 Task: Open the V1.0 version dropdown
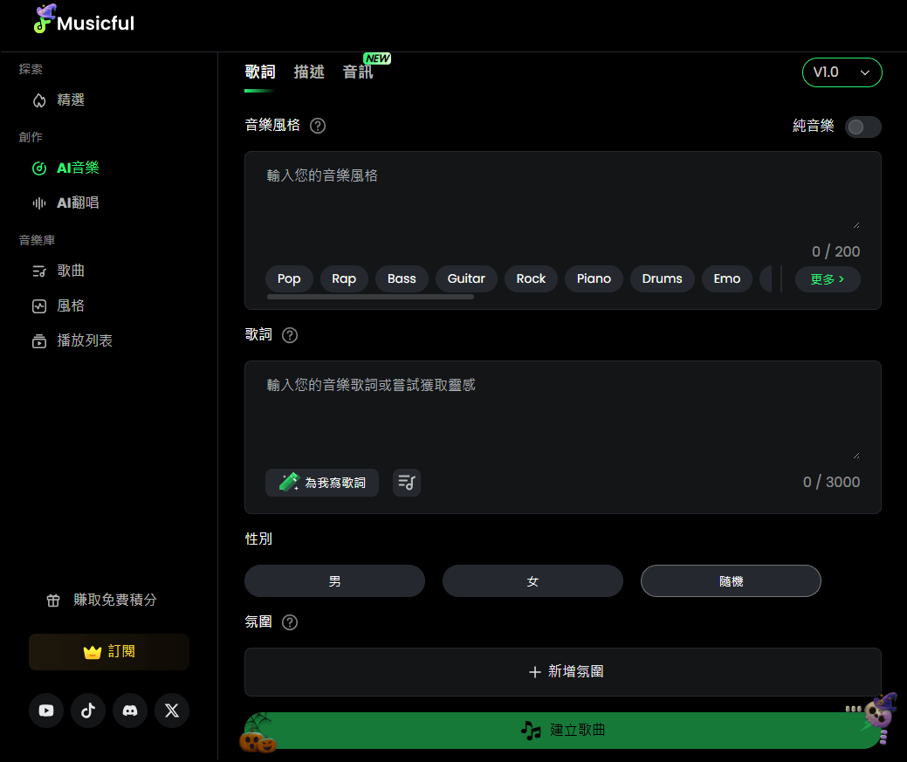coord(841,72)
